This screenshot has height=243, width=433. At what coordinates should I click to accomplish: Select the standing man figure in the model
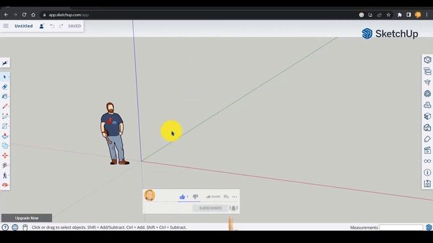(114, 134)
